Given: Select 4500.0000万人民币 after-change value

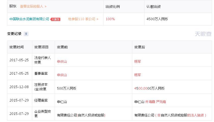Looking at the screenshot, I should coord(149,88).
